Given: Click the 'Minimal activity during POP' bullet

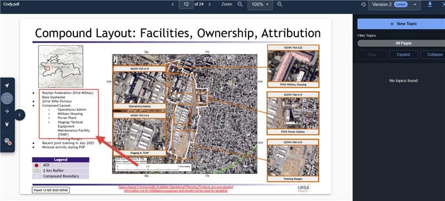Looking at the screenshot, I should (63, 148).
